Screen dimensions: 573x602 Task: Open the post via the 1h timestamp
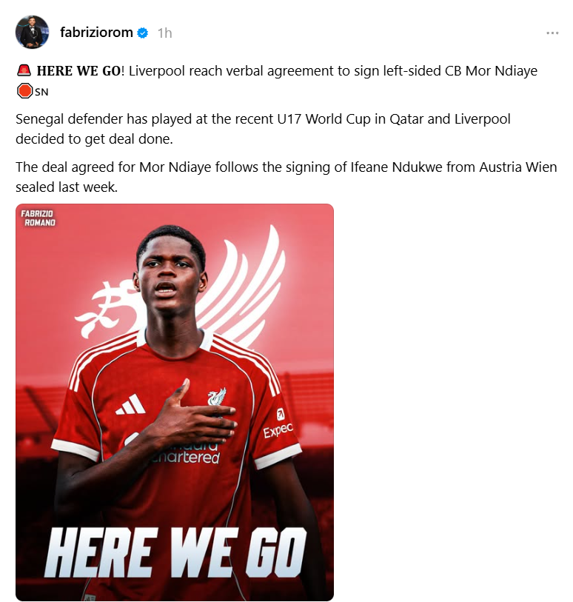pos(164,33)
